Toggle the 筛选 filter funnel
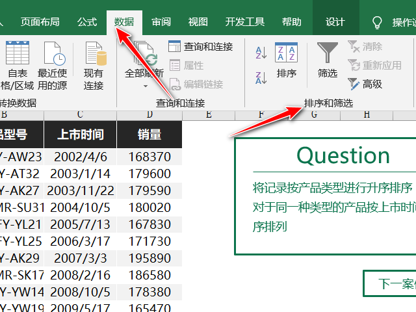This screenshot has height=312, width=416. click(328, 60)
